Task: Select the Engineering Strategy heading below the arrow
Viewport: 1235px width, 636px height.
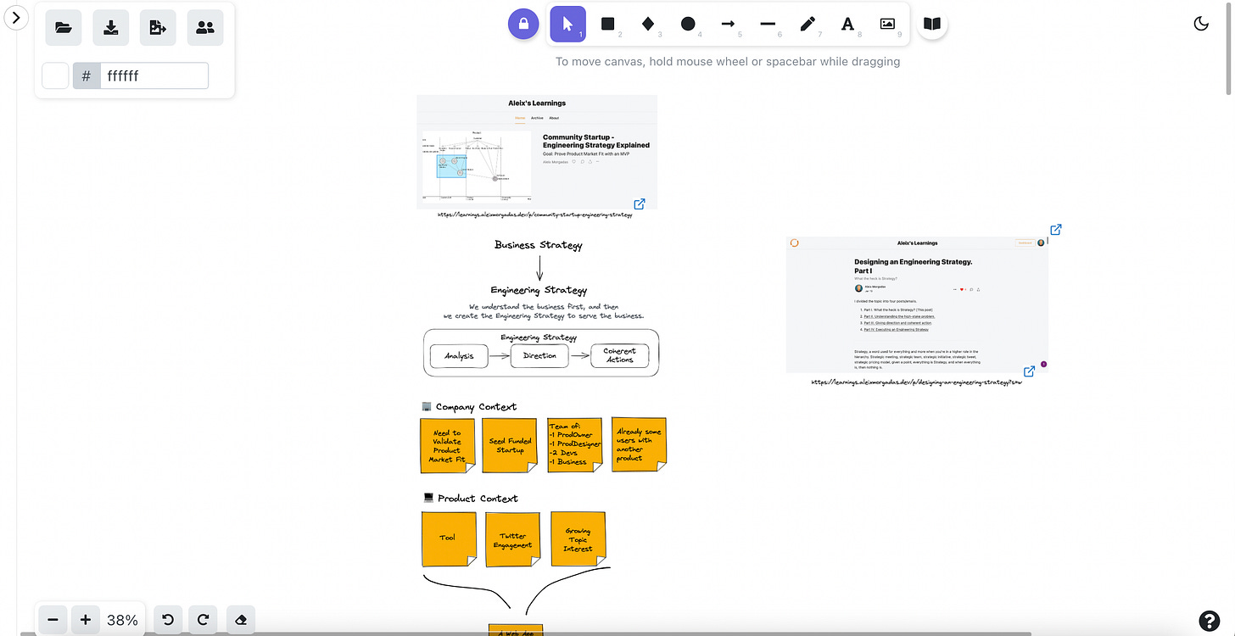Action: [539, 290]
